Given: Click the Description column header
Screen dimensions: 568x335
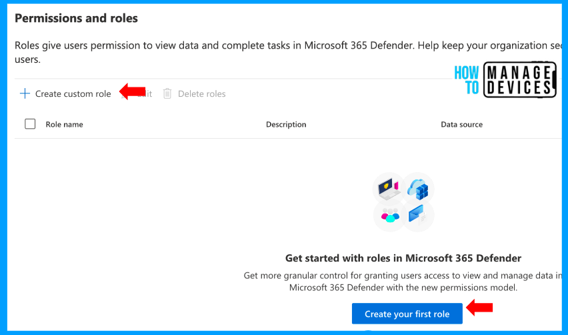Looking at the screenshot, I should tap(286, 124).
